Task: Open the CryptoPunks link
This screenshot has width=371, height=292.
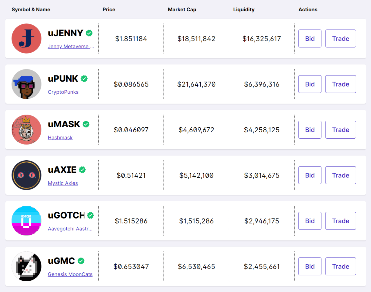Action: pyautogui.click(x=63, y=92)
